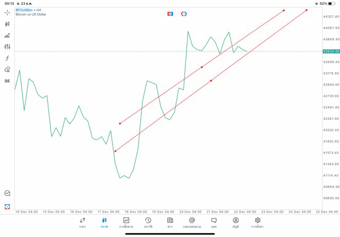Tap the round chart icon at lower left

[x=7, y=194]
